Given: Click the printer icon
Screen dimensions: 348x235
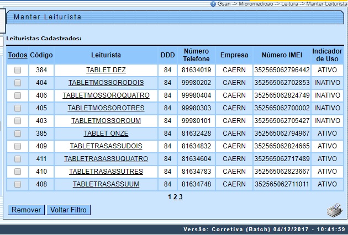Looking at the screenshot, I should [334, 210].
